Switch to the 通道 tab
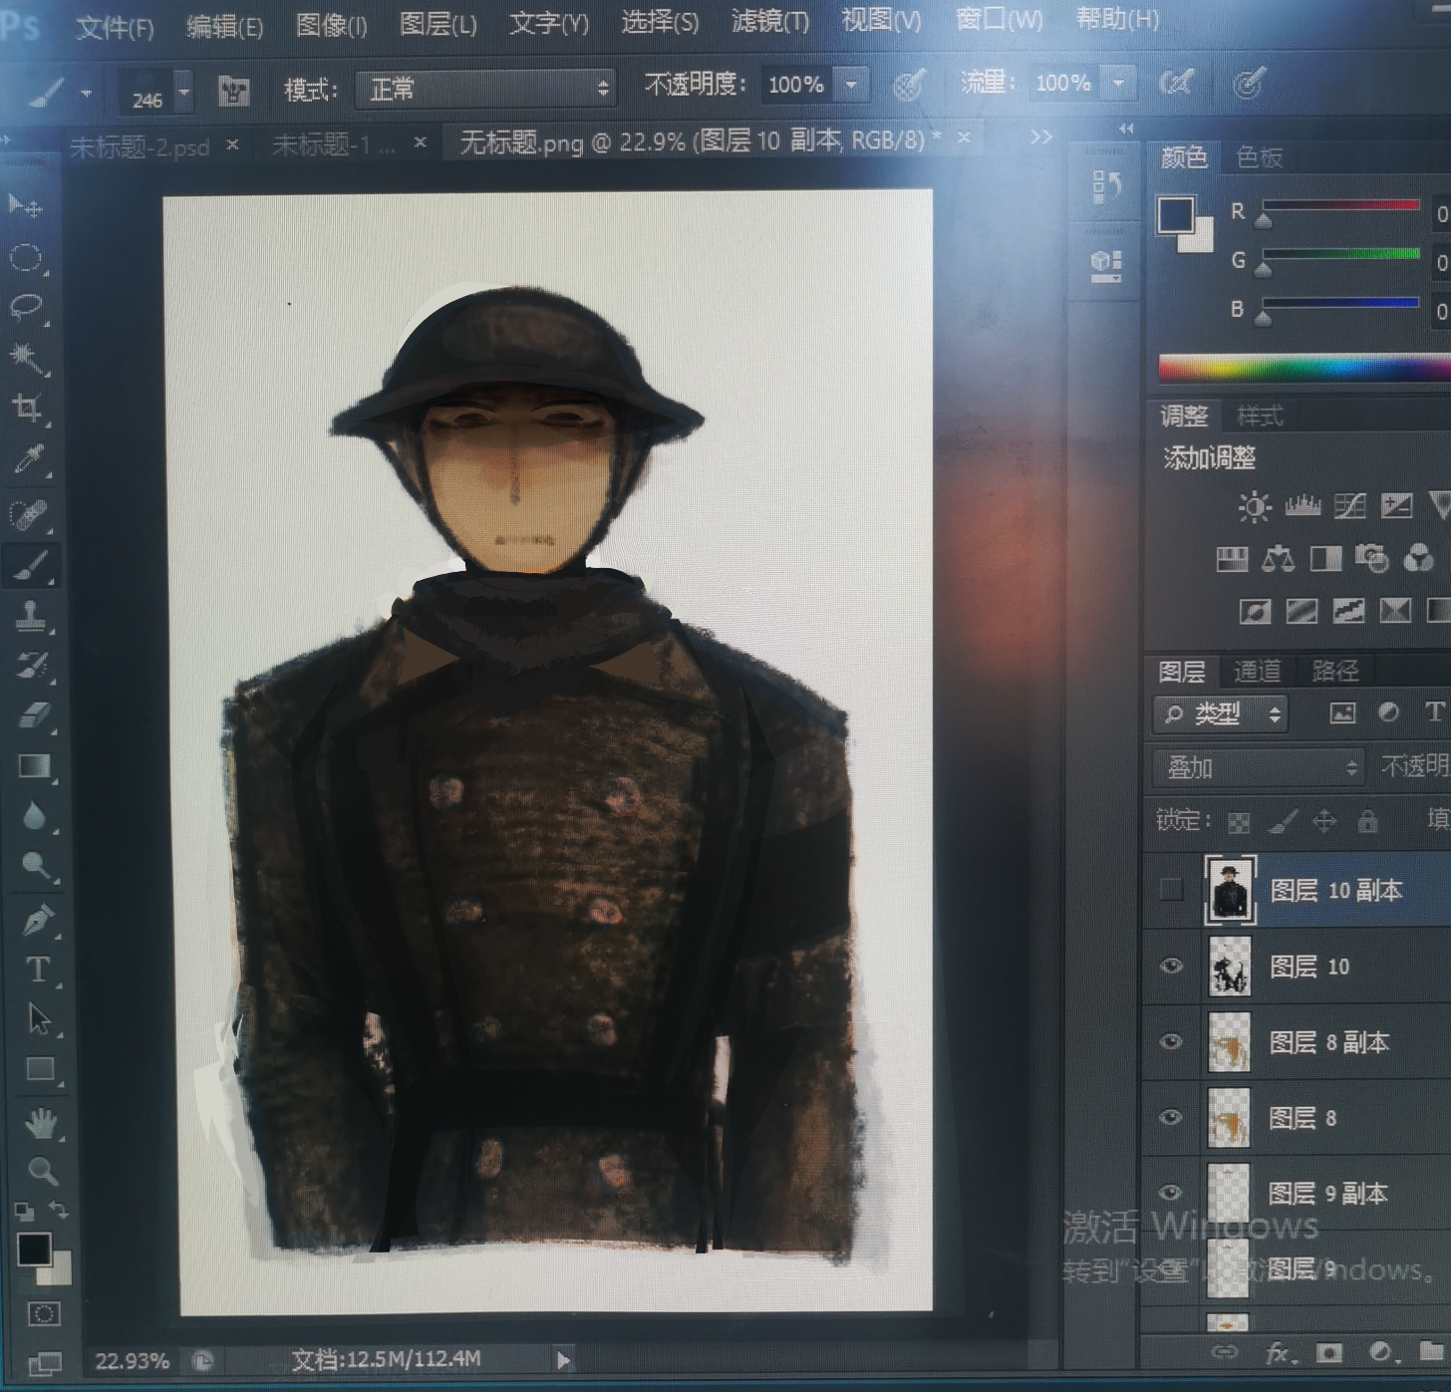The width and height of the screenshot is (1451, 1392). [1257, 671]
